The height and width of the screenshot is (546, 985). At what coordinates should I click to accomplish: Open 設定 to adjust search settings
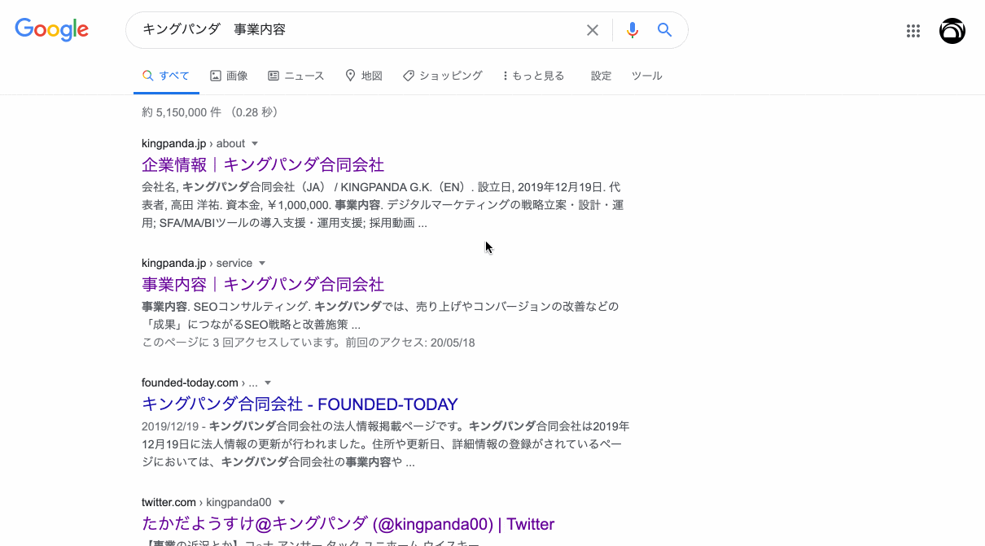tap(601, 76)
